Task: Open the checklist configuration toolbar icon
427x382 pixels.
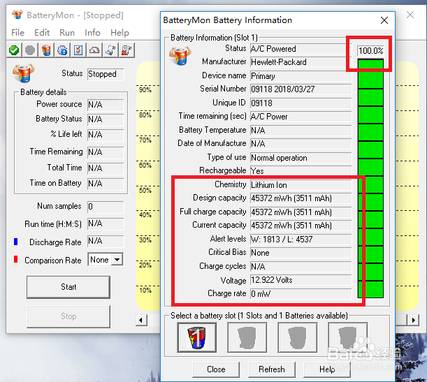Action: tap(78, 50)
